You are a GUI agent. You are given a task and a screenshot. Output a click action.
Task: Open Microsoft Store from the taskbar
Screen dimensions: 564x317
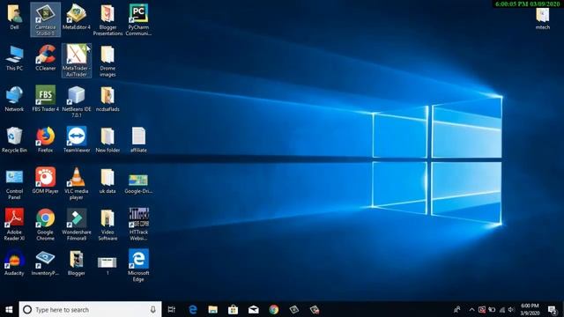tap(233, 309)
